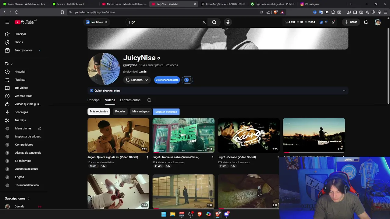Click the View channel stats button
Screen dimensions: 390x219
coord(167,80)
